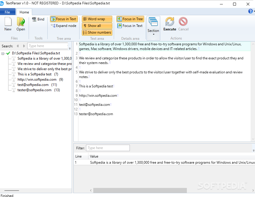Click right arrow of results horizontal scrollbar

click(x=253, y=190)
